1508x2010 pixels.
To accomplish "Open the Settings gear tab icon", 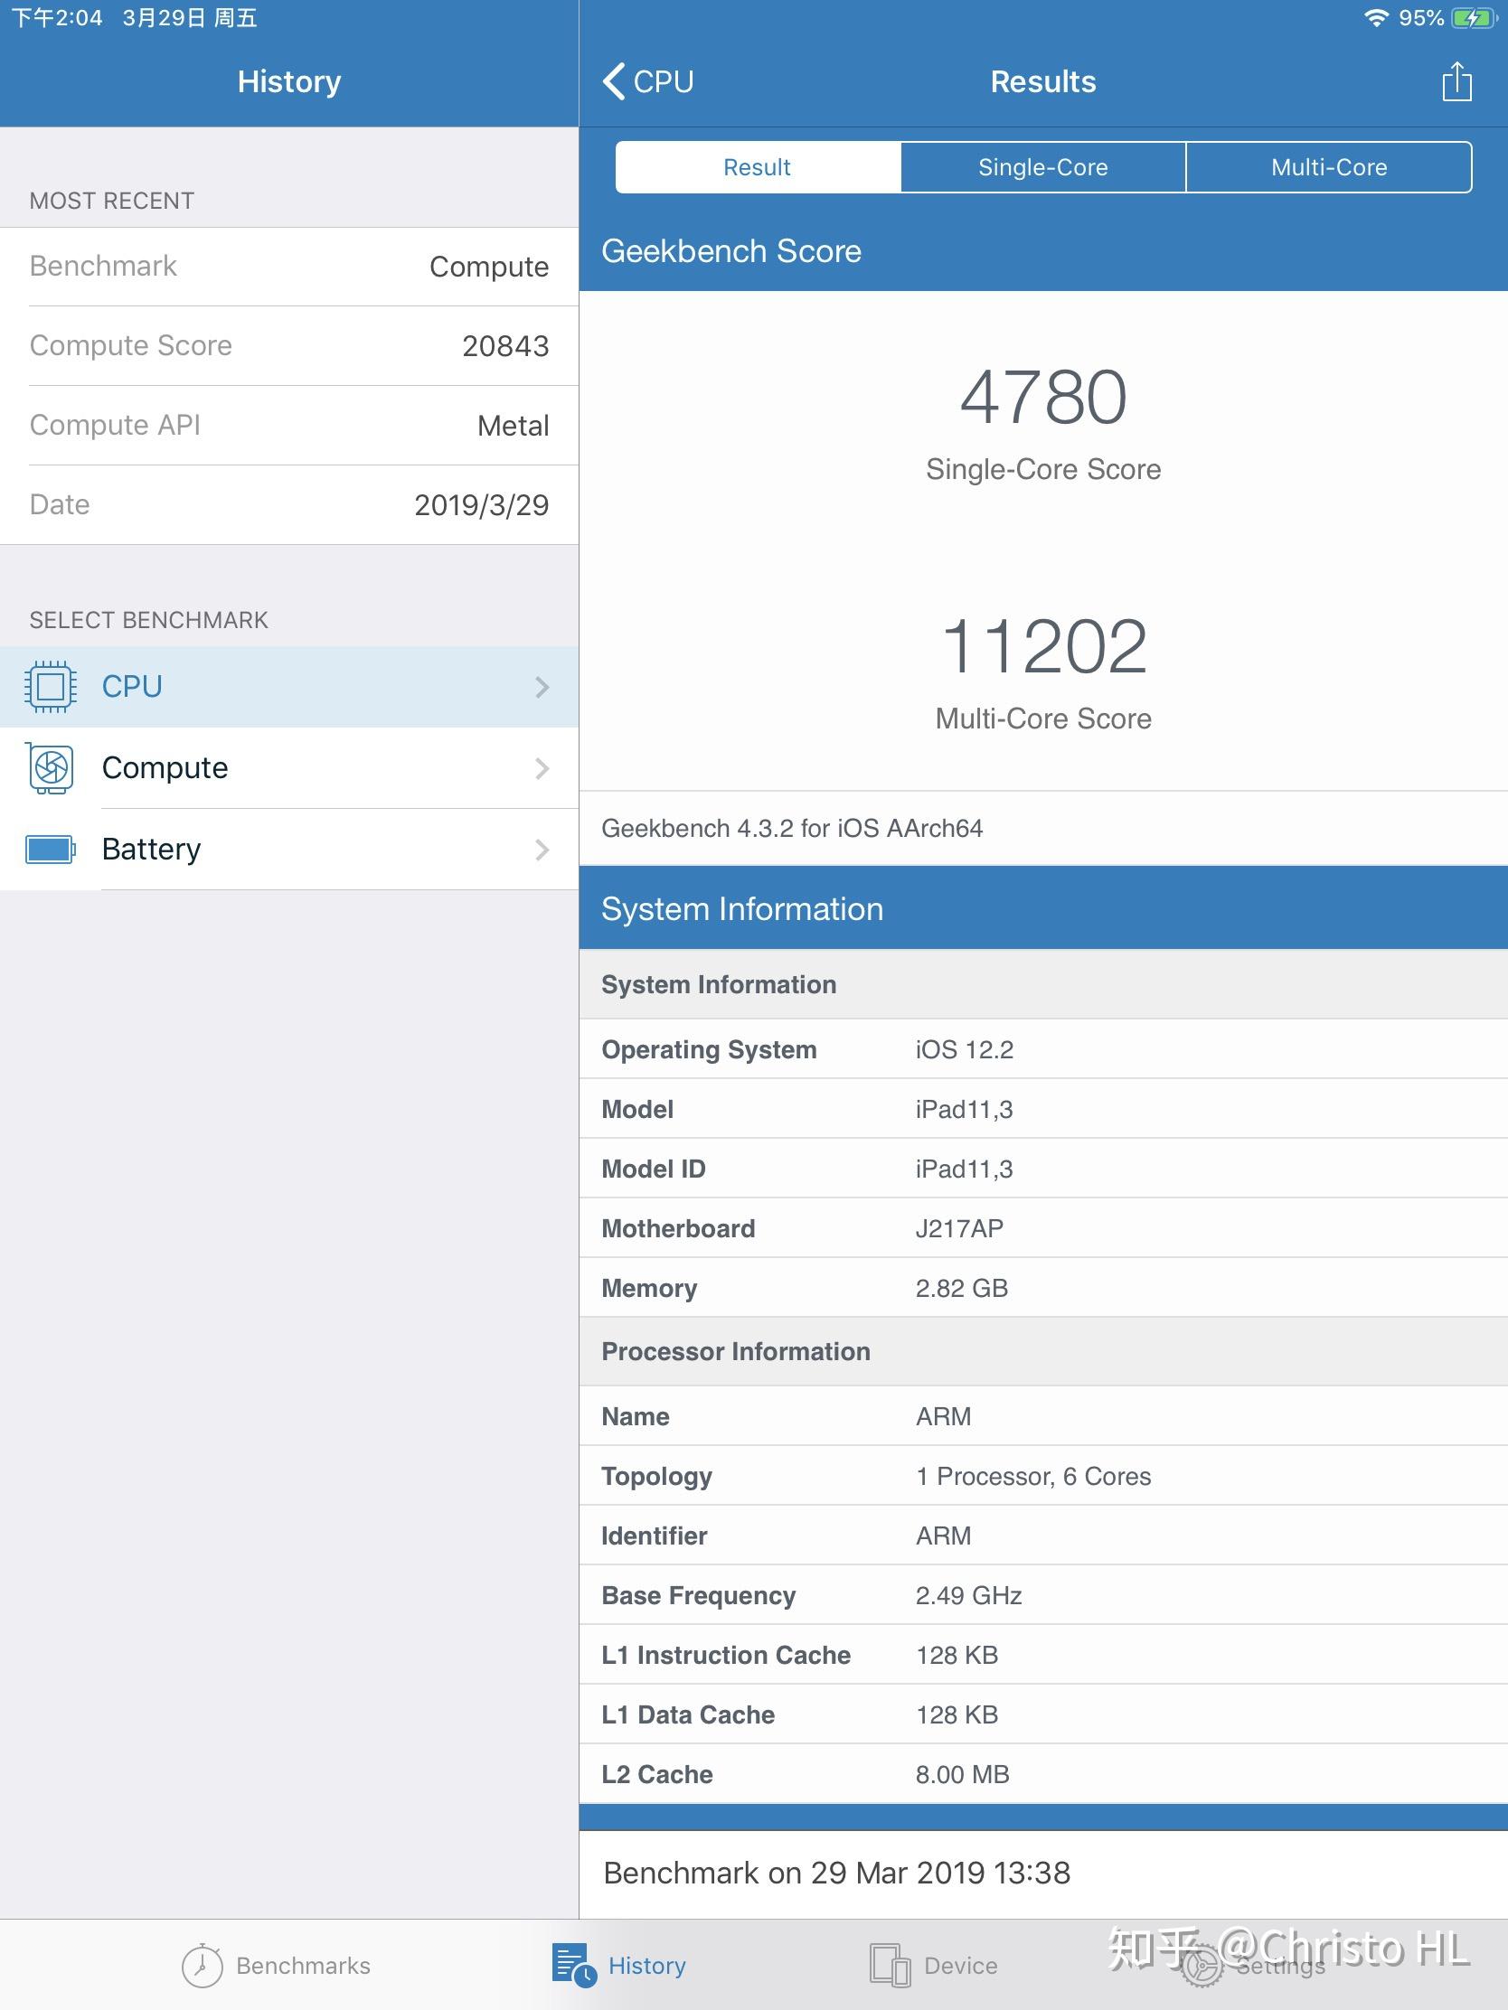I will 1202,1966.
